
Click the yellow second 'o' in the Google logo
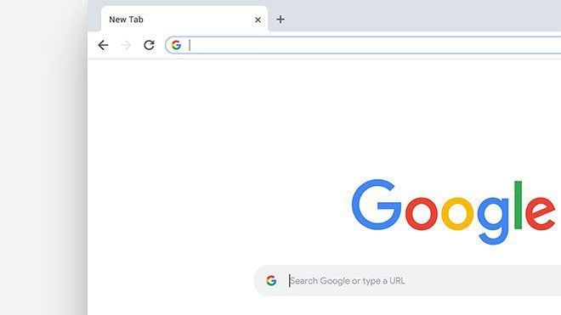457,213
